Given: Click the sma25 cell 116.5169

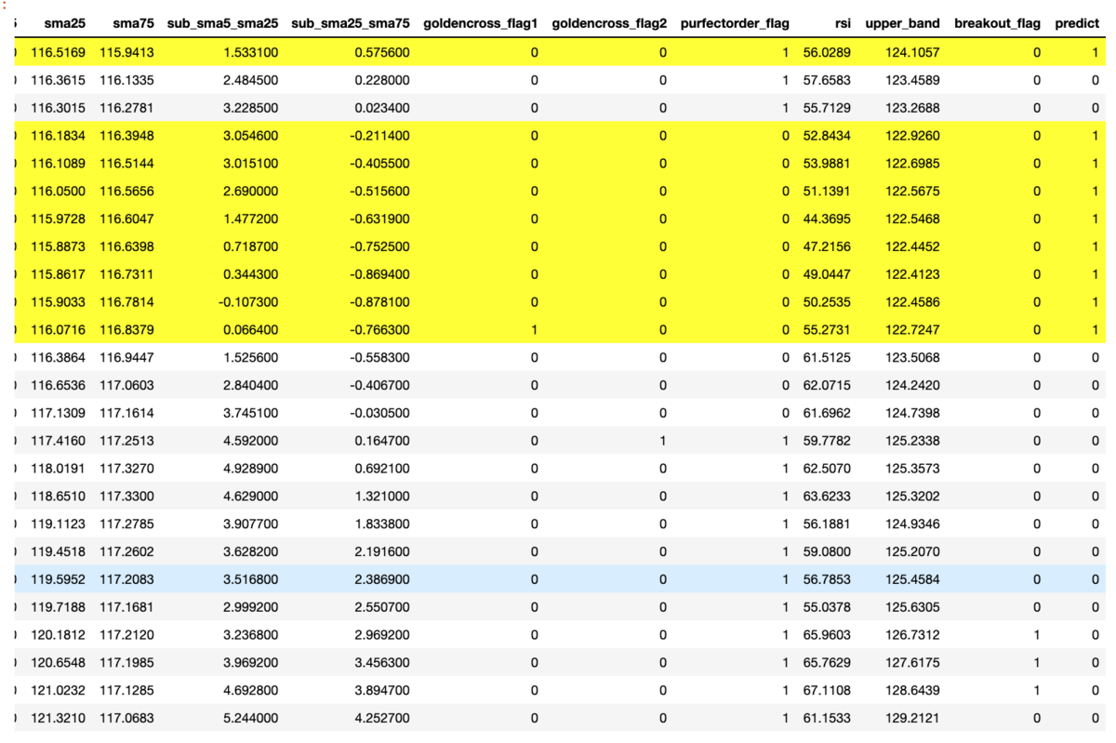Looking at the screenshot, I should (59, 53).
